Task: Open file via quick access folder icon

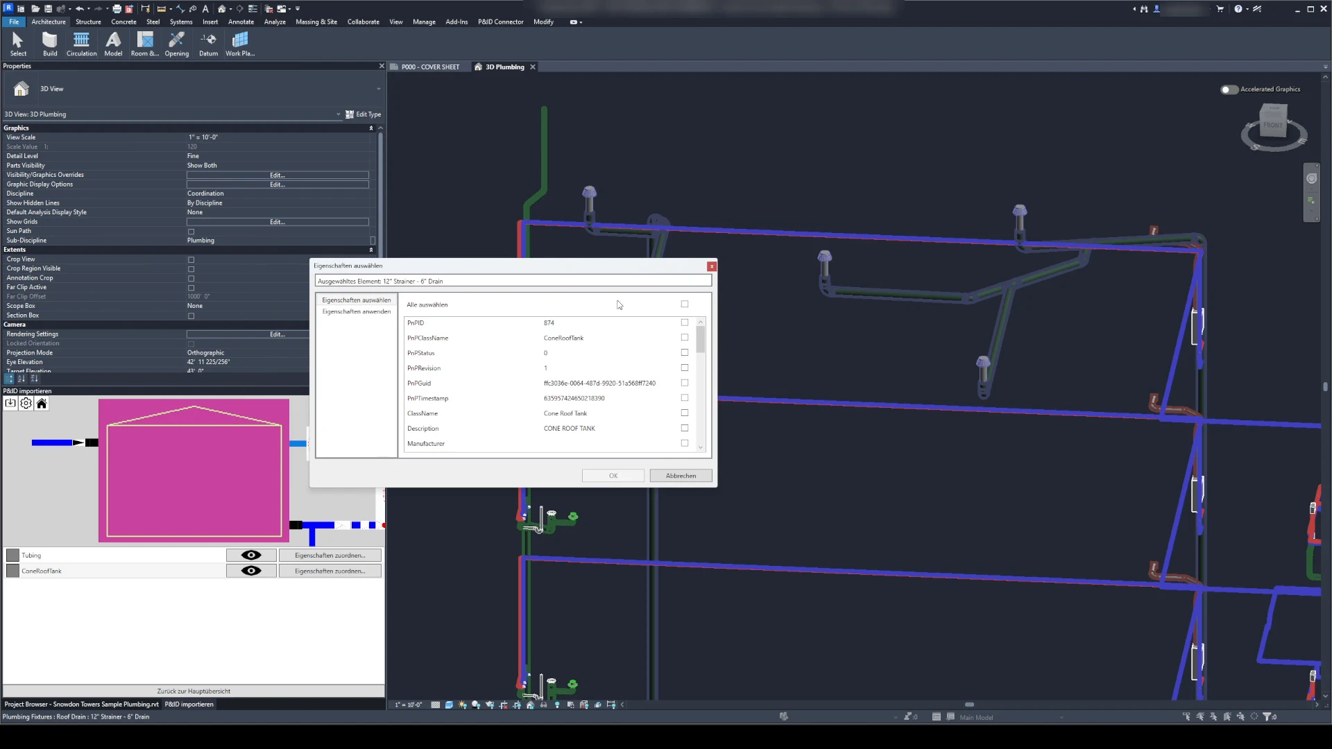Action: point(35,9)
